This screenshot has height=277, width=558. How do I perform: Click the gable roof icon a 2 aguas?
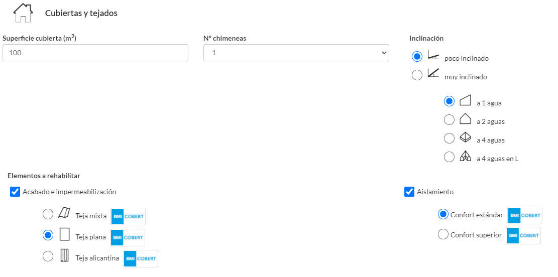(x=465, y=119)
